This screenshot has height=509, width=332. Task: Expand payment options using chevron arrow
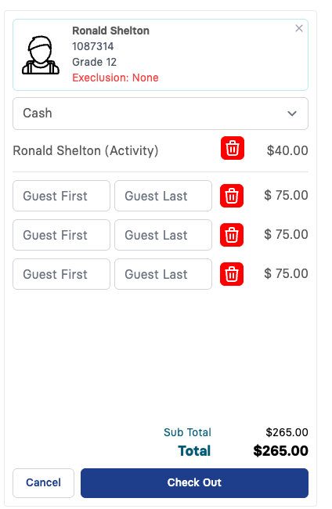292,114
